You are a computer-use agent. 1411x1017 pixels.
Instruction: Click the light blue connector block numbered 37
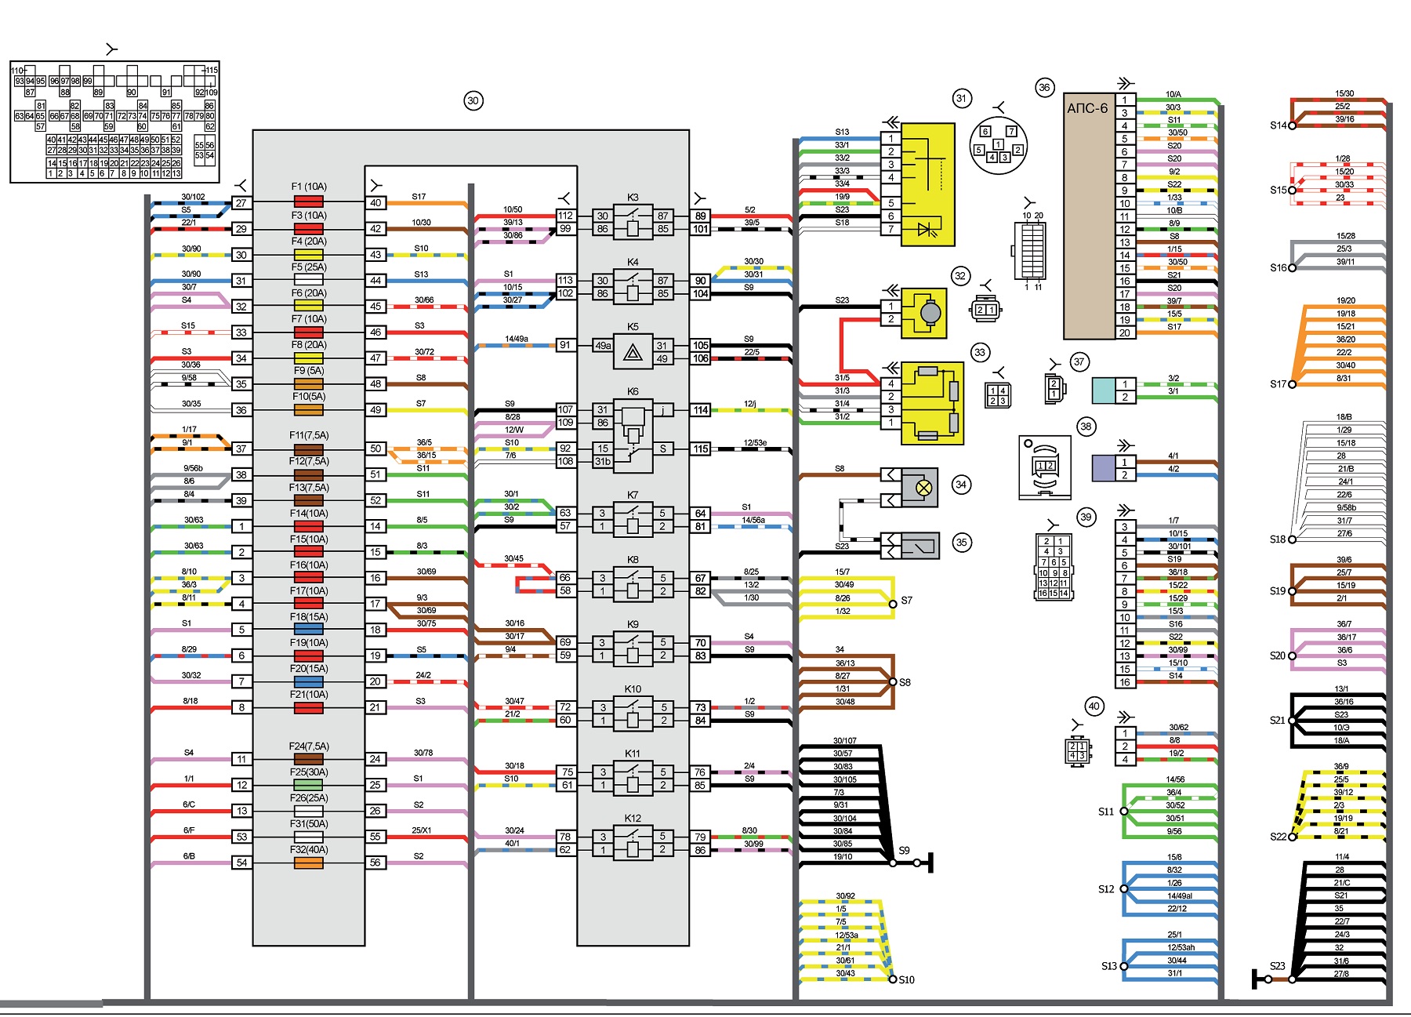[1104, 390]
